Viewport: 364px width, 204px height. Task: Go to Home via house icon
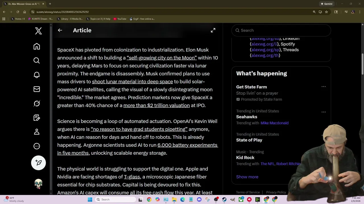pyautogui.click(x=37, y=46)
